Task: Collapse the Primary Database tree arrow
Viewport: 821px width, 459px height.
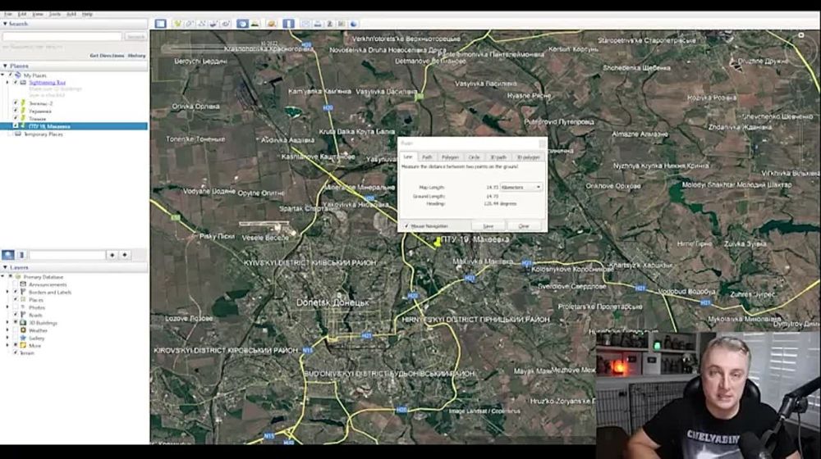Action: click(x=3, y=276)
